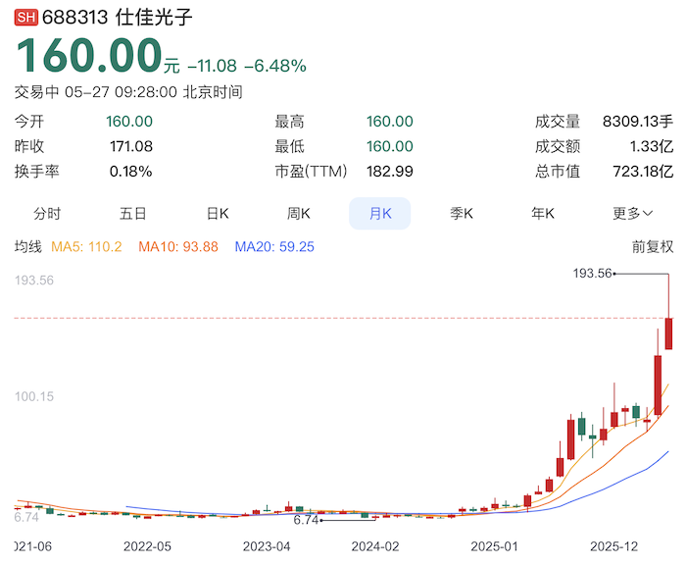The image size is (686, 565).
Task: Click 昨收 previous close 171.08
Action: point(130,146)
